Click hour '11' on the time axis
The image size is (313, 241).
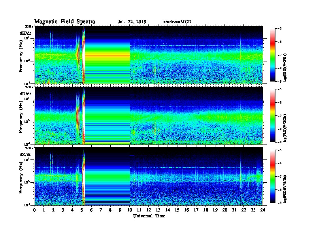(139, 210)
